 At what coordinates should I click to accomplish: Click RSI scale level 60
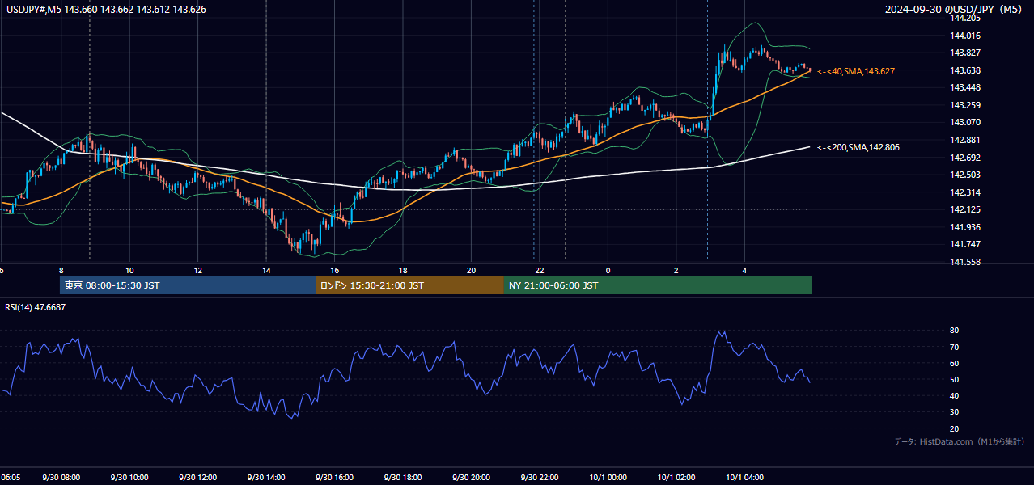(955, 363)
